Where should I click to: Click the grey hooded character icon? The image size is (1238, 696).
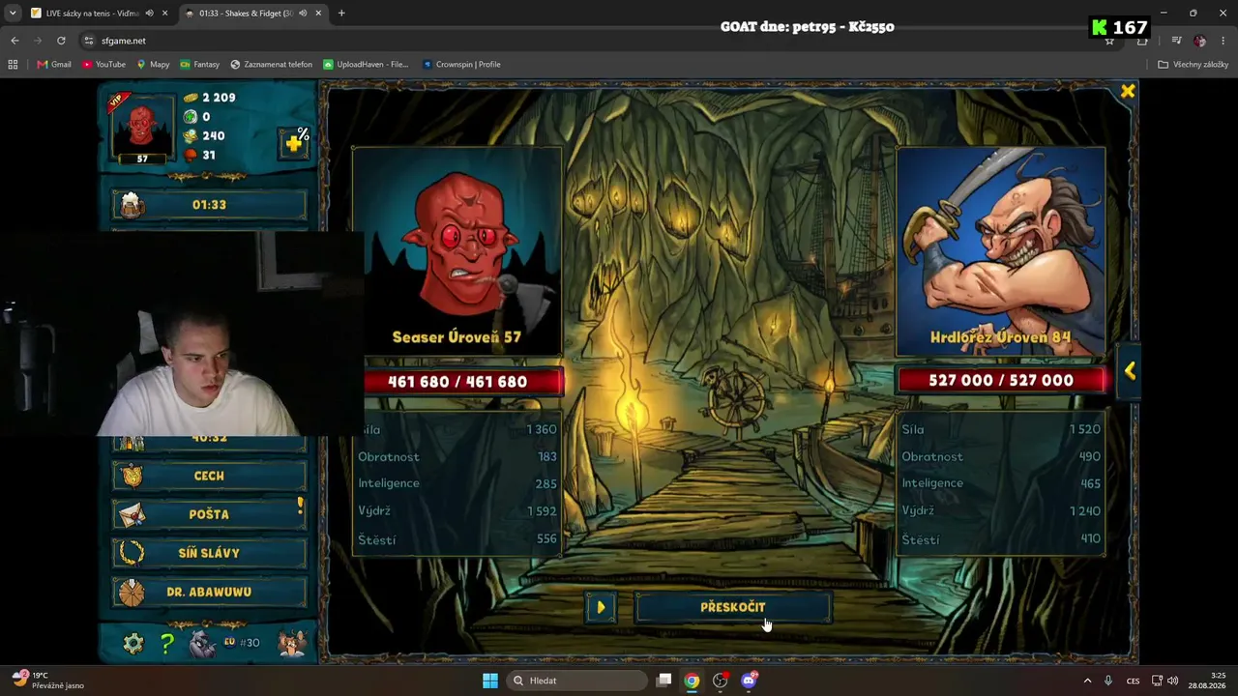coord(202,643)
